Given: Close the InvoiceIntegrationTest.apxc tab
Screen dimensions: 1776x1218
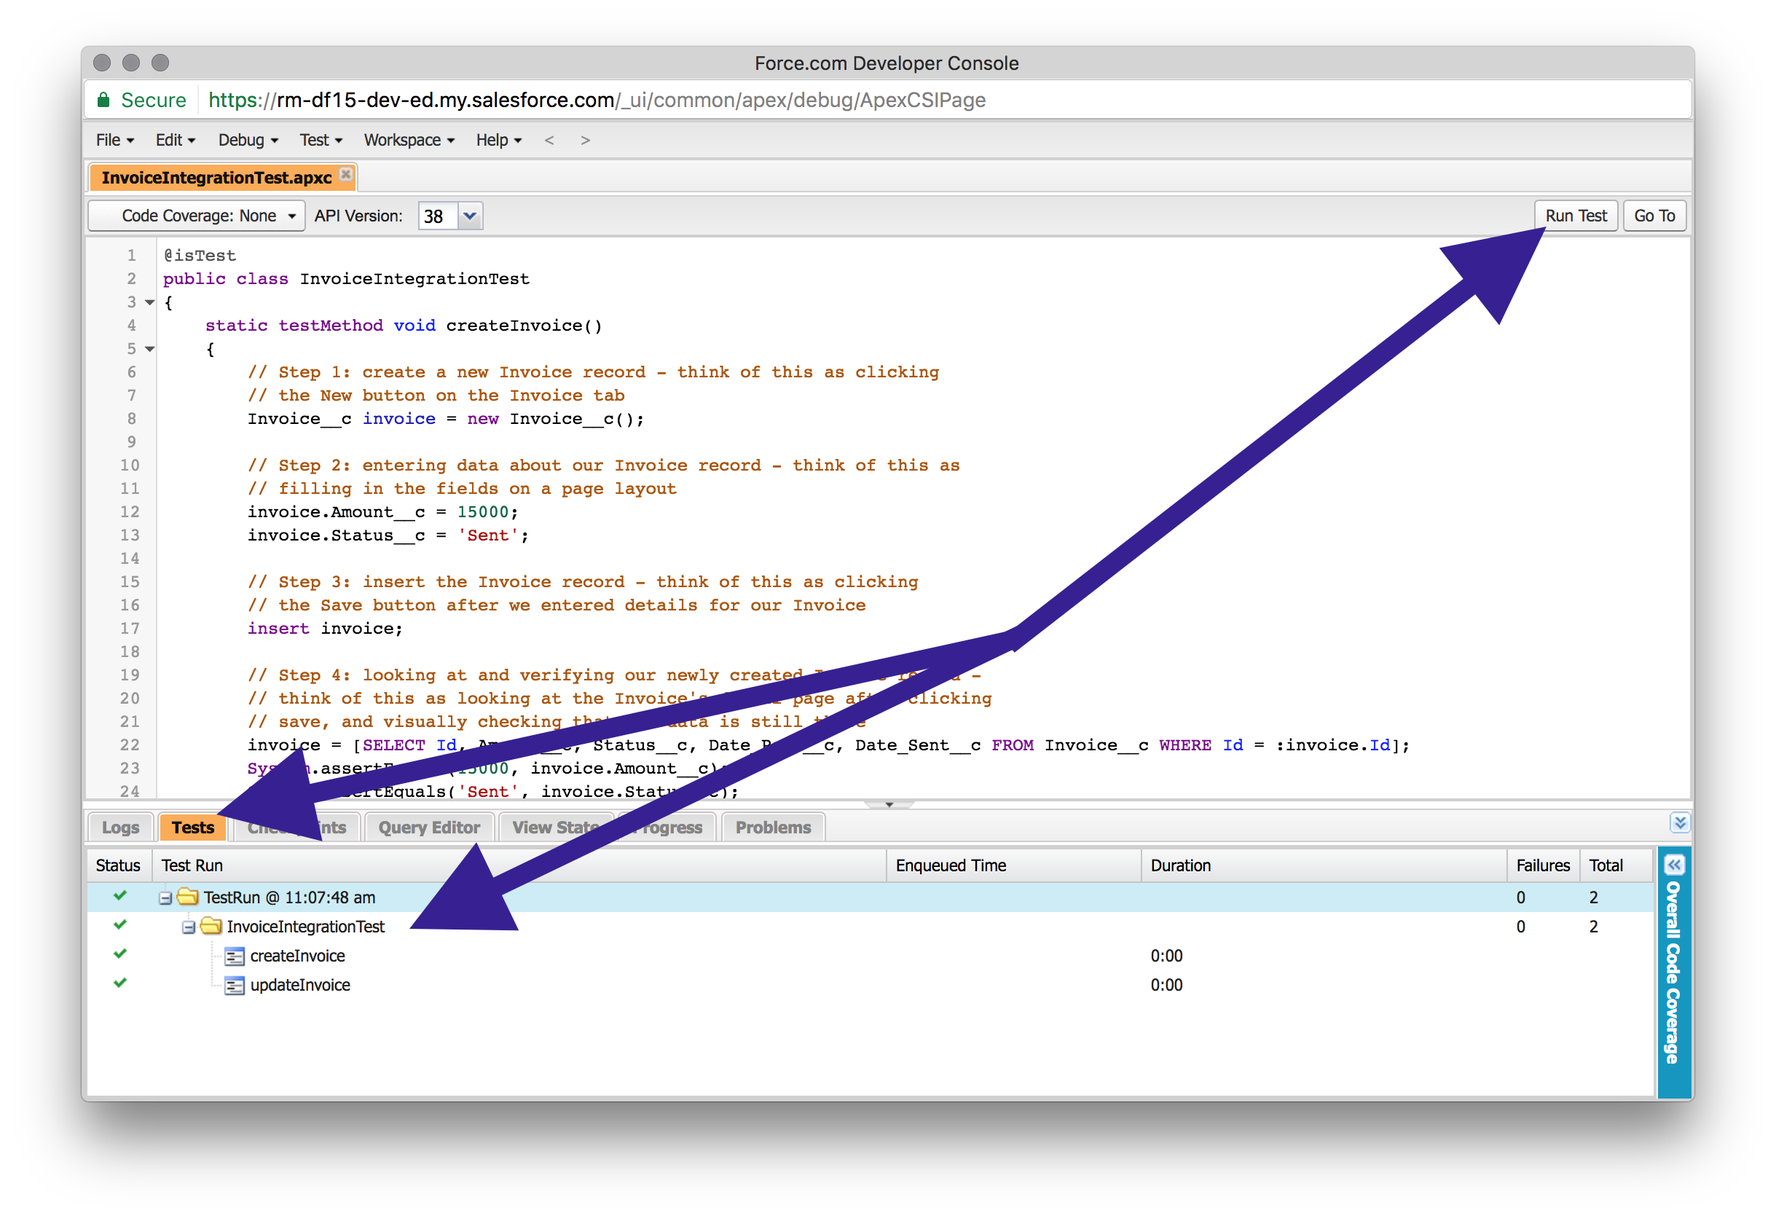Looking at the screenshot, I should 346,174.
